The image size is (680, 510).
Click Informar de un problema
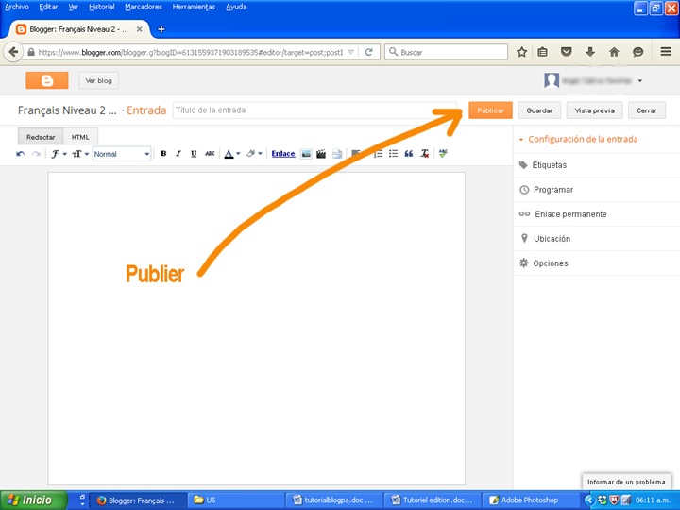click(x=626, y=482)
